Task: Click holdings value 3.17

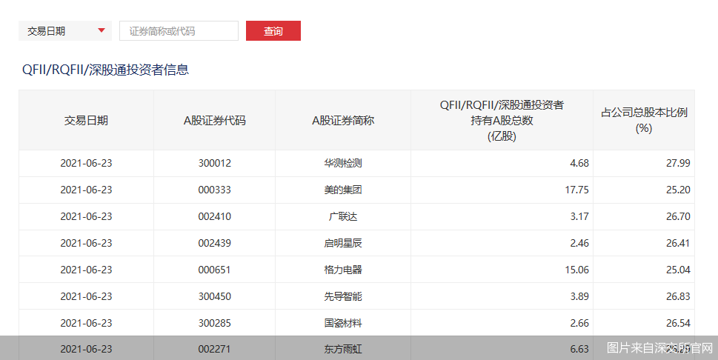Action: (579, 216)
